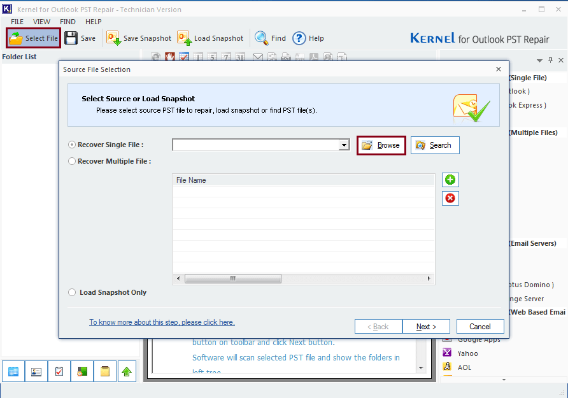The width and height of the screenshot is (568, 398).
Task: Click the Next > button
Action: click(x=426, y=327)
